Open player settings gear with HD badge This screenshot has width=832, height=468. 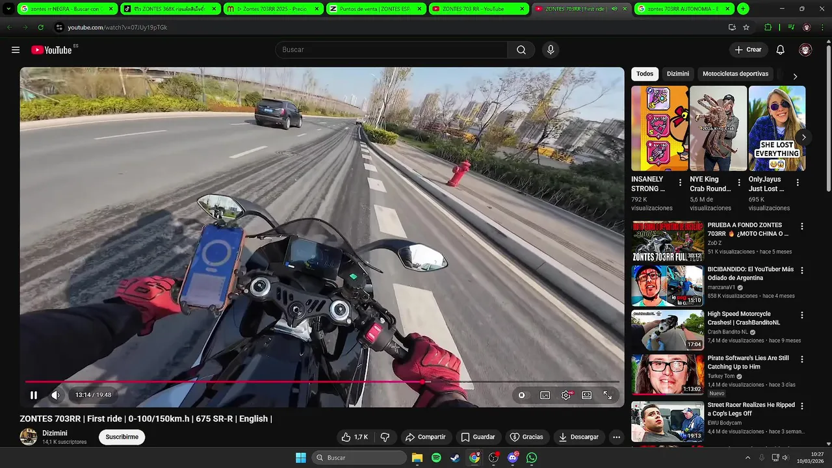pyautogui.click(x=566, y=395)
